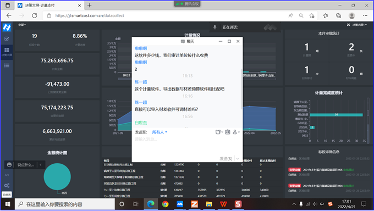Viewport: 374px width, 211px height.
Task: Click table cell 1229790 in bottom table
Action: 179,164
